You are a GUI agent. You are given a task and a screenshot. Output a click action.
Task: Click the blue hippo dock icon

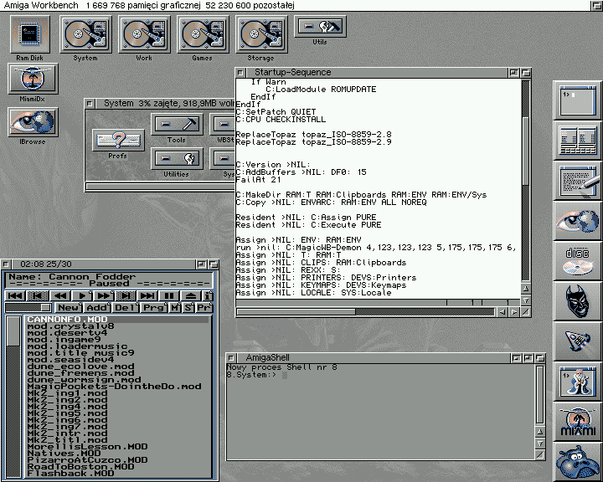pos(577,462)
